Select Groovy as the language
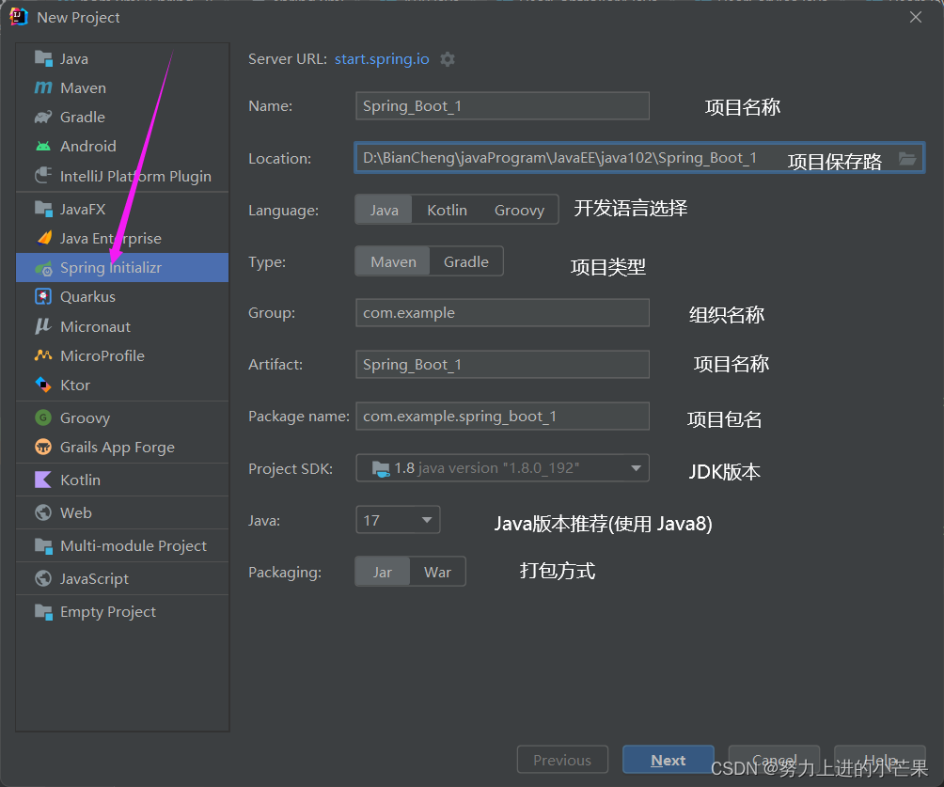 519,210
